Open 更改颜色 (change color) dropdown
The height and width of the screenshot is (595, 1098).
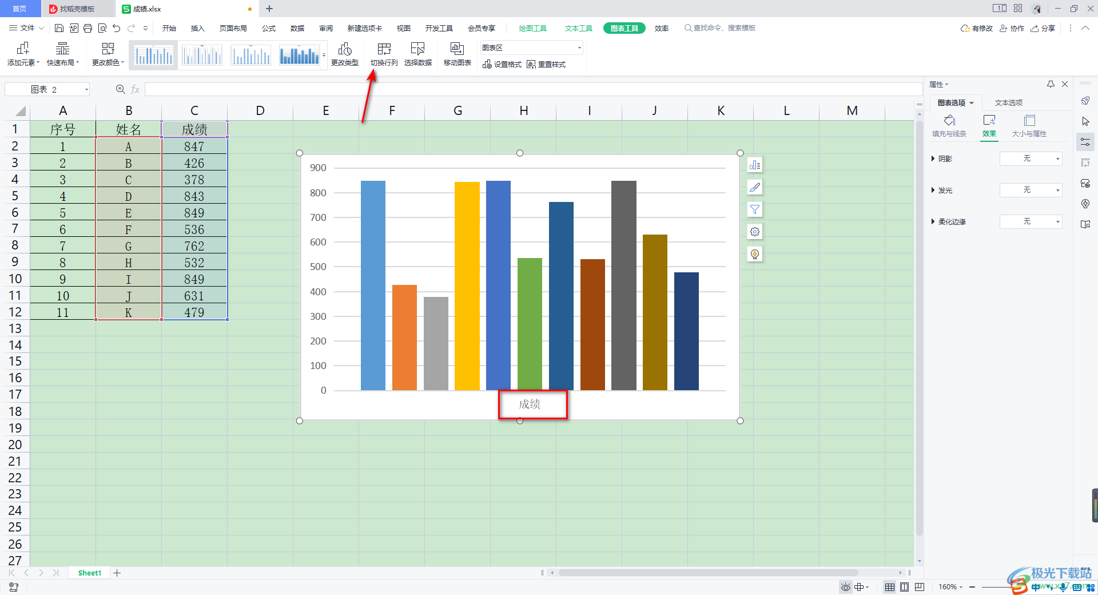(x=108, y=55)
